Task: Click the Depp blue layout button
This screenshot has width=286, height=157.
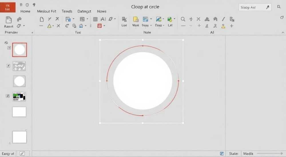Action: [146, 22]
